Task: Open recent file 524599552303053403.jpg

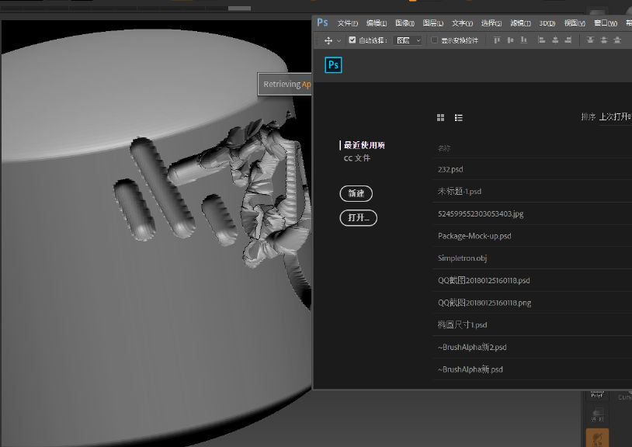Action: pyautogui.click(x=533, y=214)
